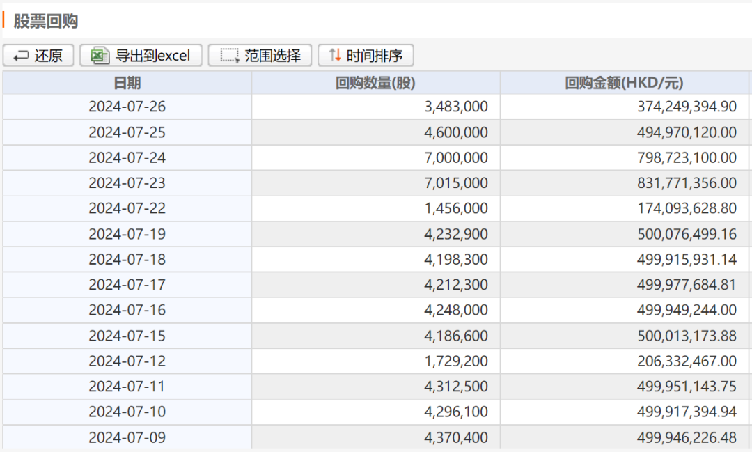This screenshot has width=752, height=452.
Task: Select the date cell 2024-07-26
Action: click(127, 106)
